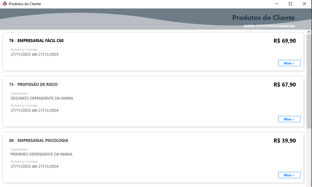This screenshot has height=187, width=312.
Task: Open Mais for Empresarial Psicologia
Action: click(289, 175)
